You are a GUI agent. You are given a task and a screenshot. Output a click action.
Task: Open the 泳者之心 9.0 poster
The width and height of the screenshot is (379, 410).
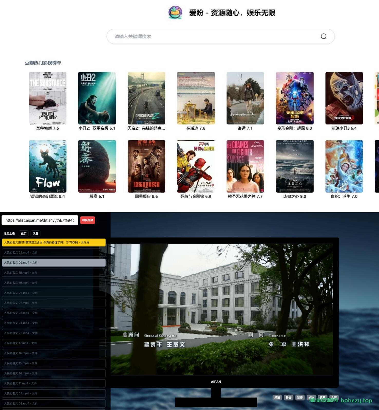point(295,166)
